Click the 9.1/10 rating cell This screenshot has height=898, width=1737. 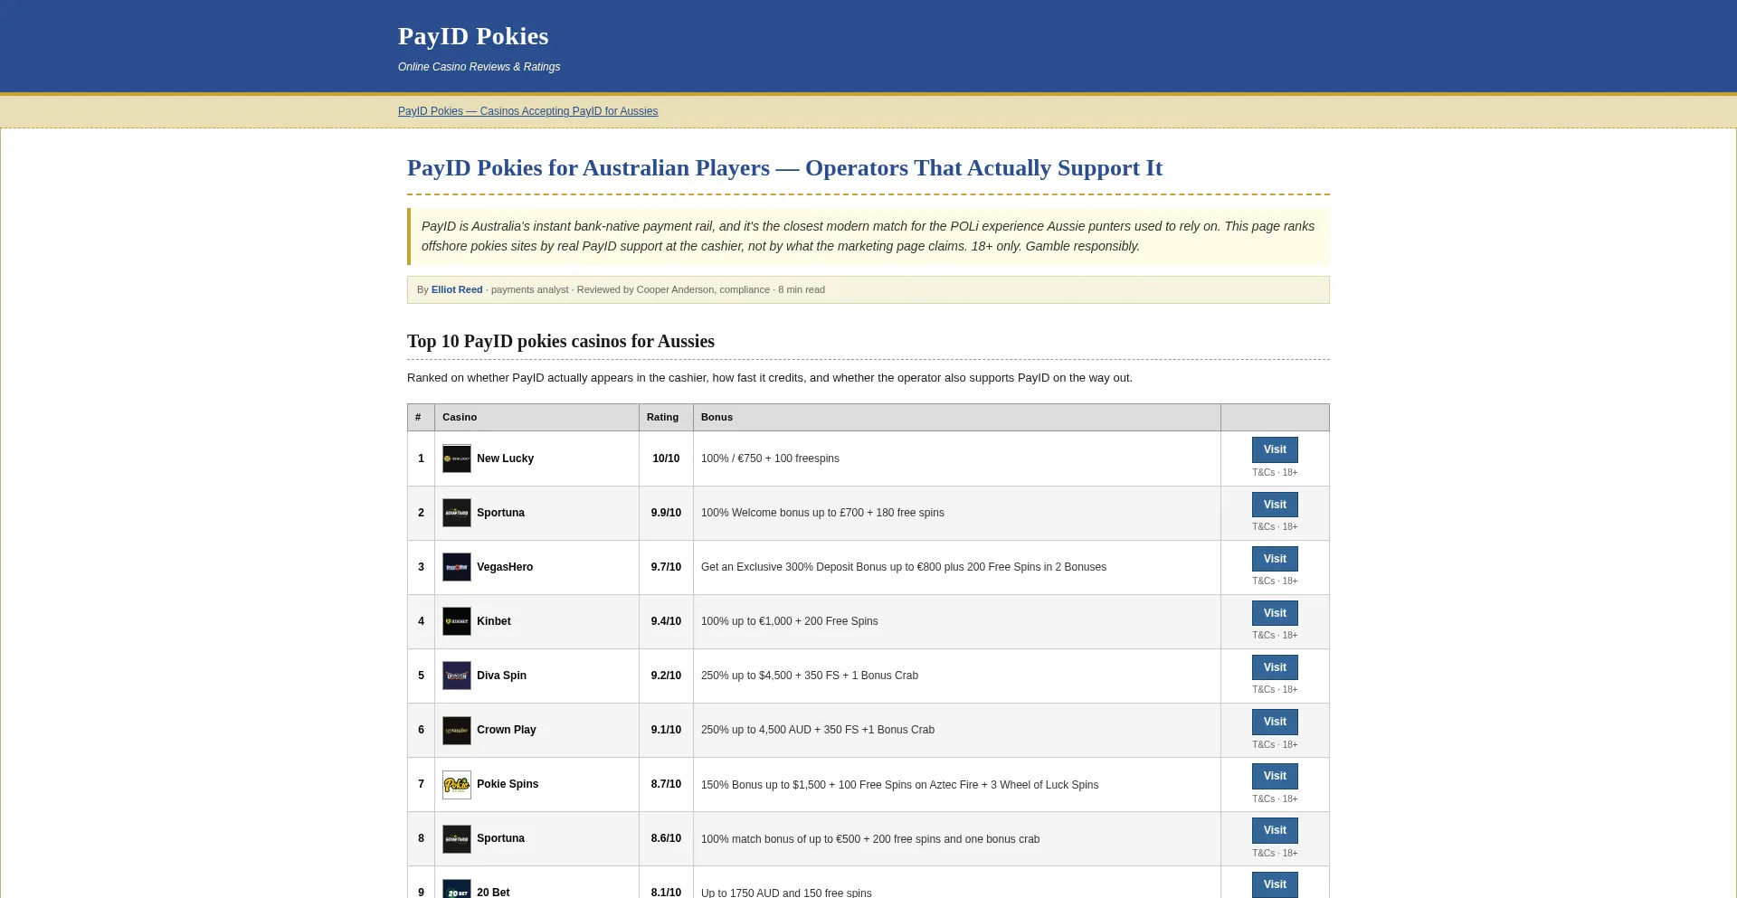coord(666,730)
